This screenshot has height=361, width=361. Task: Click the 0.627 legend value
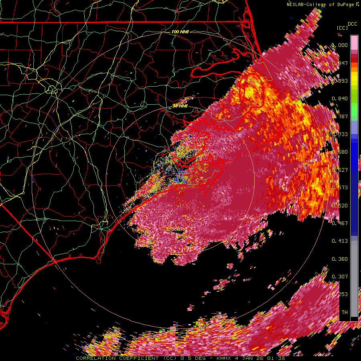(340, 170)
